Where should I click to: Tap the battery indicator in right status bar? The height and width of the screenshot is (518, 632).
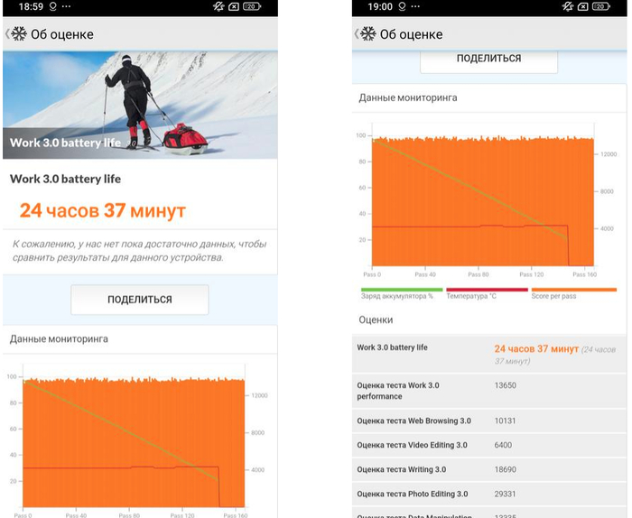pos(600,6)
